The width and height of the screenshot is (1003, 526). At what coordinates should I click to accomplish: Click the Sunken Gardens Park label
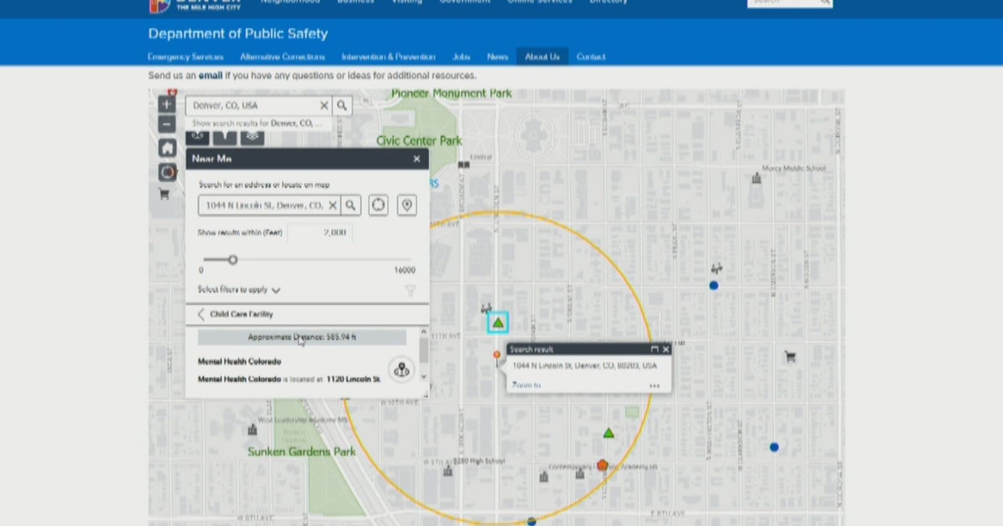[302, 452]
